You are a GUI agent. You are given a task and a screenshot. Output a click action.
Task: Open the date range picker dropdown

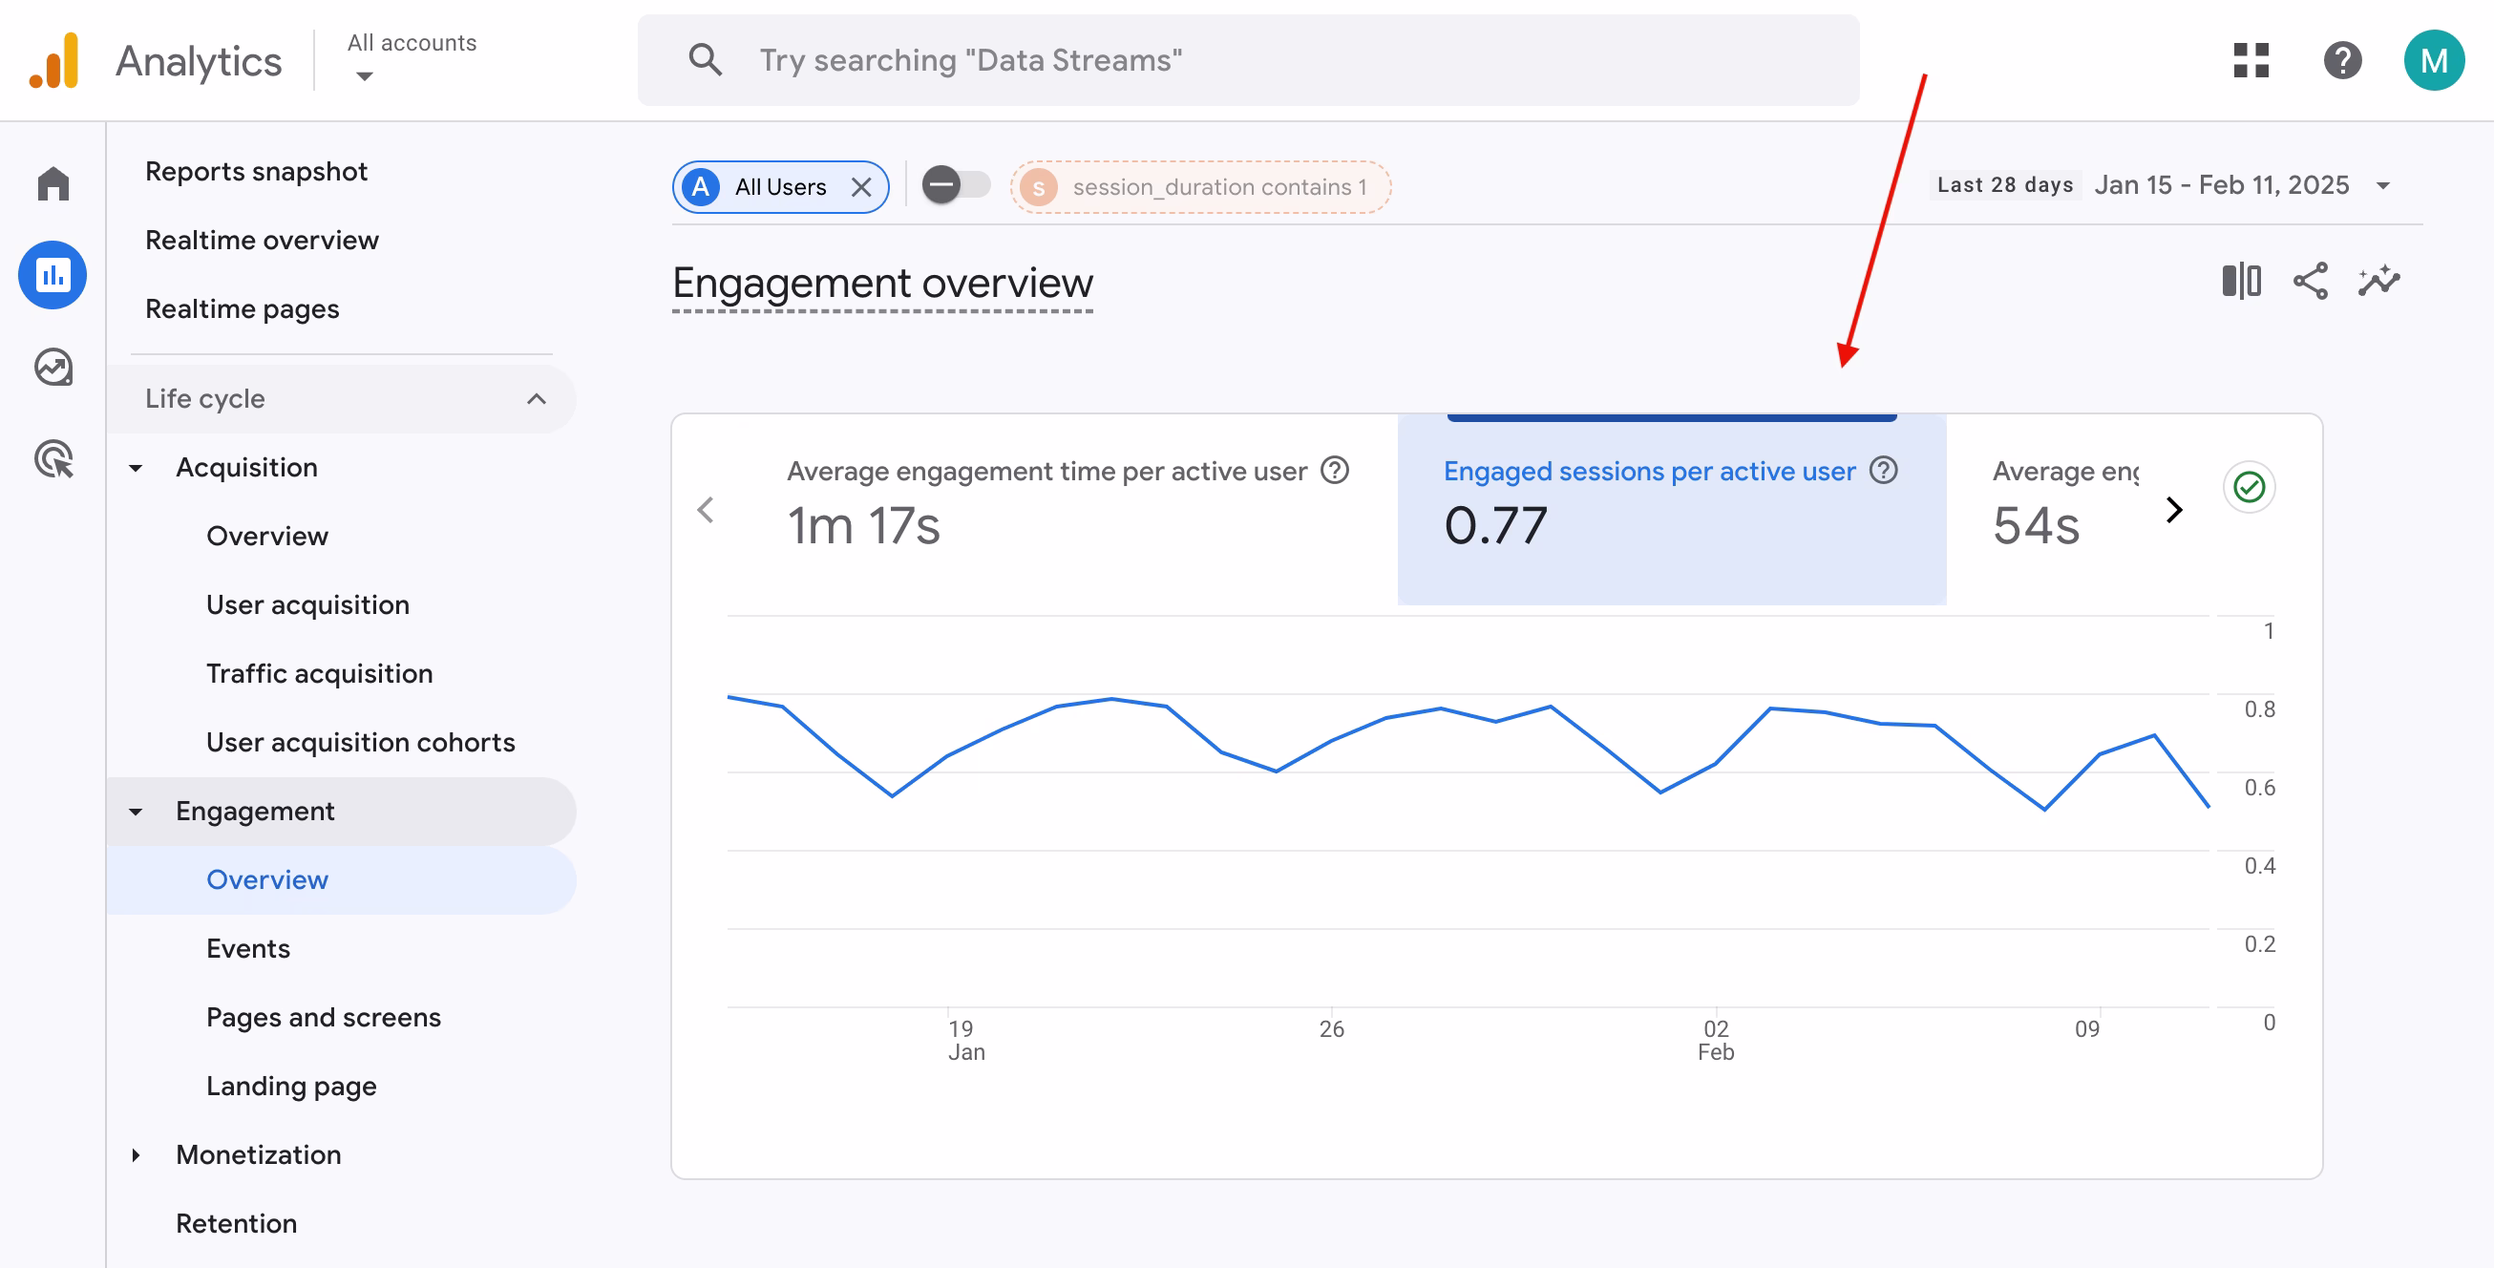[2382, 184]
